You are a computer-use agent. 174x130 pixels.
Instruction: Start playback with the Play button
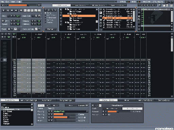[4, 10]
